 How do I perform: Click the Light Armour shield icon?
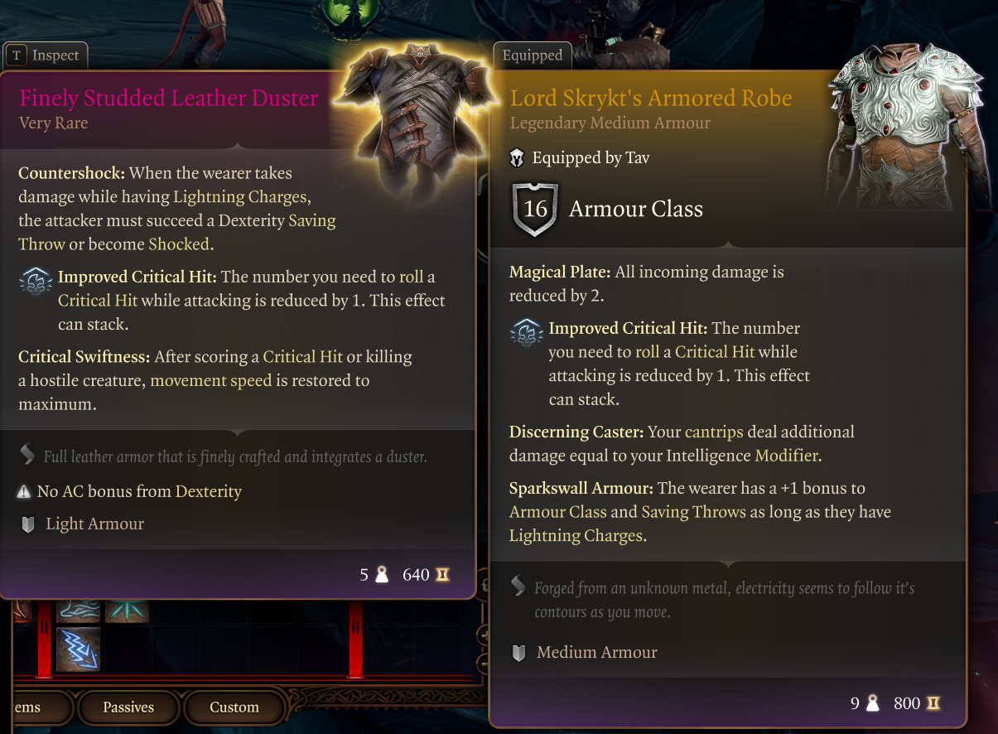coord(28,524)
